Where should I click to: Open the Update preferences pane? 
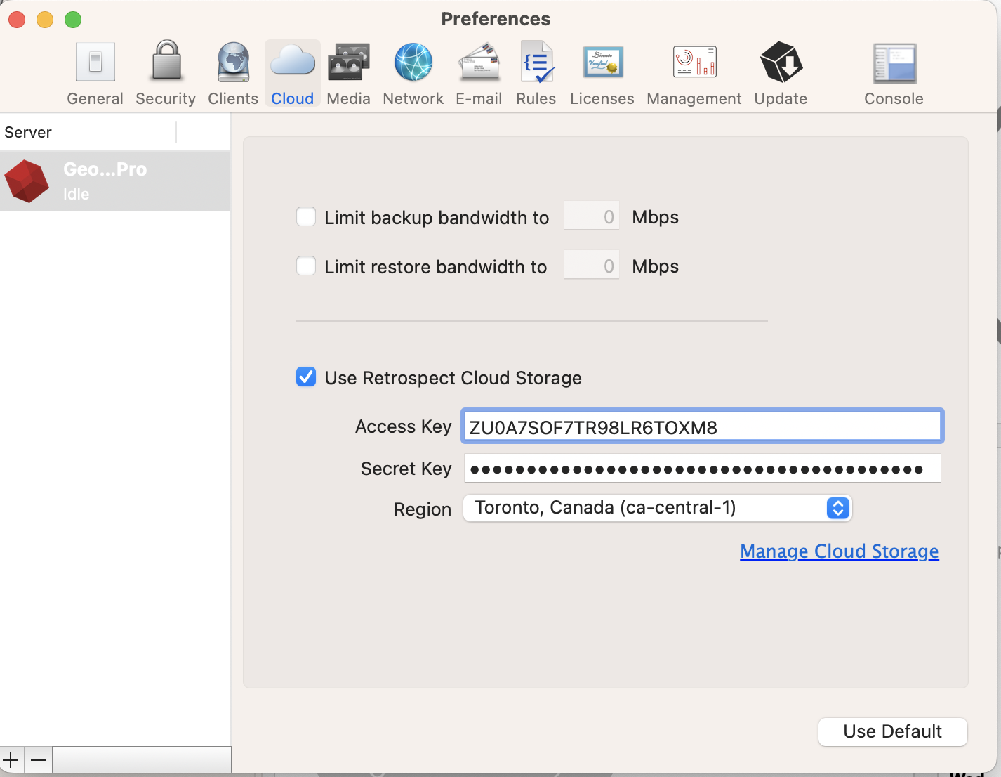(781, 74)
